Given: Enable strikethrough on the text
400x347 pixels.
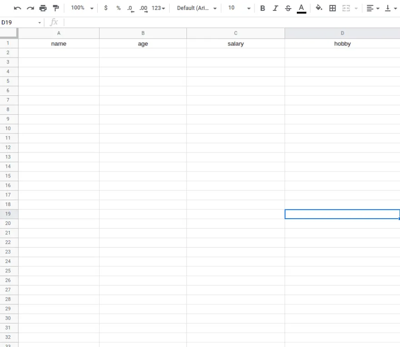Looking at the screenshot, I should (x=288, y=8).
